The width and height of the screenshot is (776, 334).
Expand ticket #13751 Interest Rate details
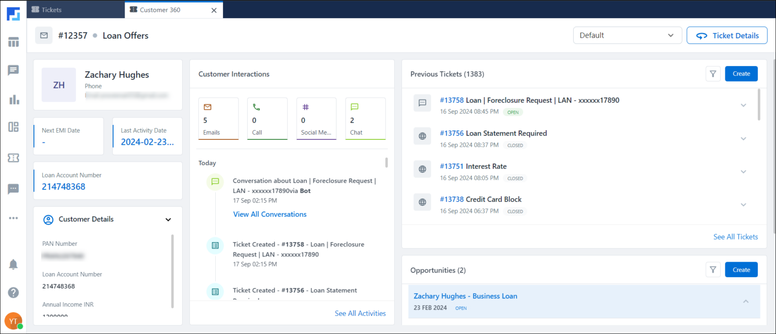[743, 171]
